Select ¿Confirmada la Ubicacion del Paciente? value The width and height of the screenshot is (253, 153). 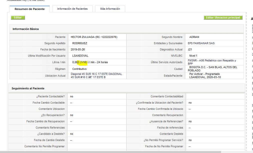tap(190, 103)
